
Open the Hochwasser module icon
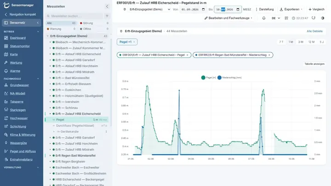pos(6,118)
